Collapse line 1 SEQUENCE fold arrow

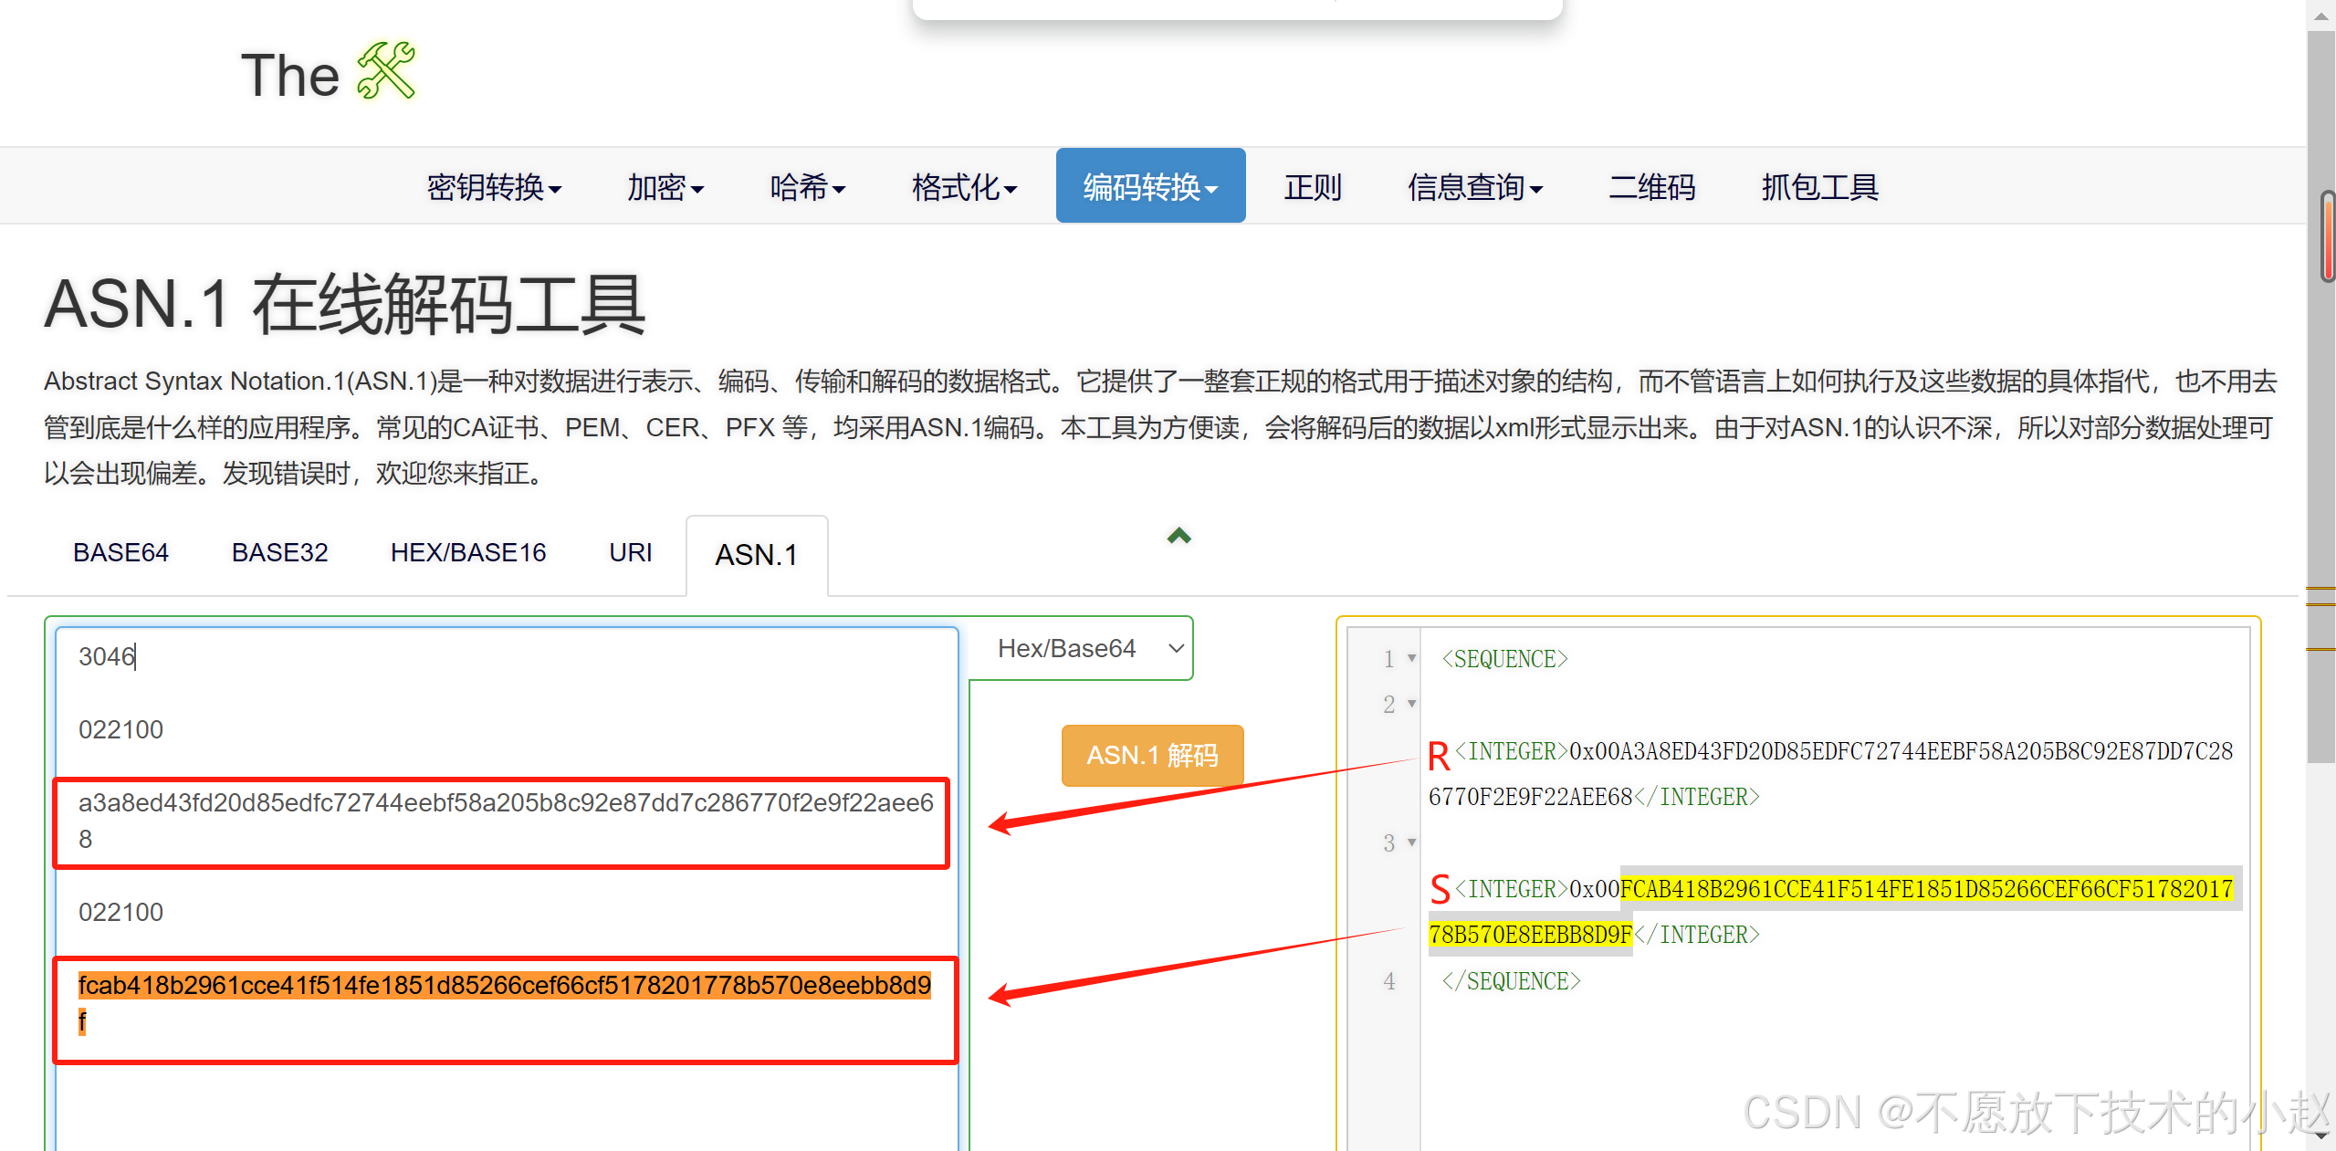1411,658
